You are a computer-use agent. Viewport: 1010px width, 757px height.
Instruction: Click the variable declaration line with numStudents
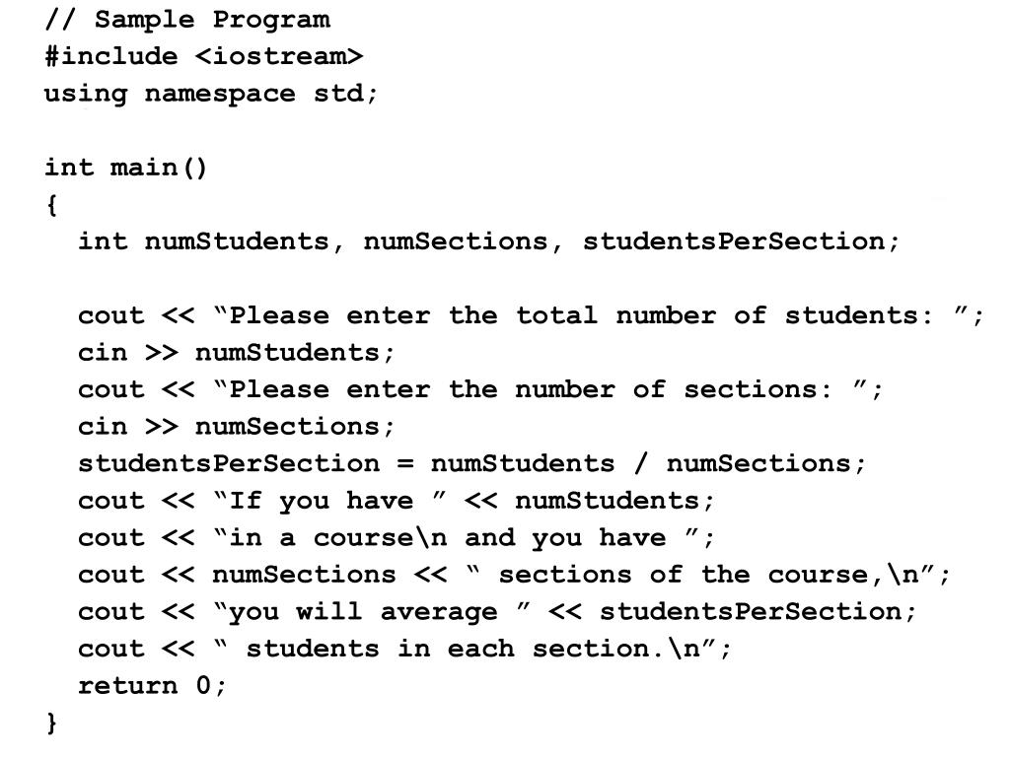[488, 242]
